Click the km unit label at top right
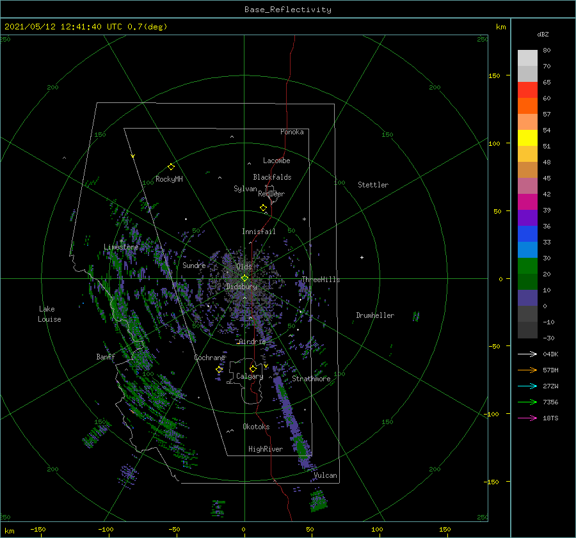The height and width of the screenshot is (538, 576). click(x=500, y=27)
